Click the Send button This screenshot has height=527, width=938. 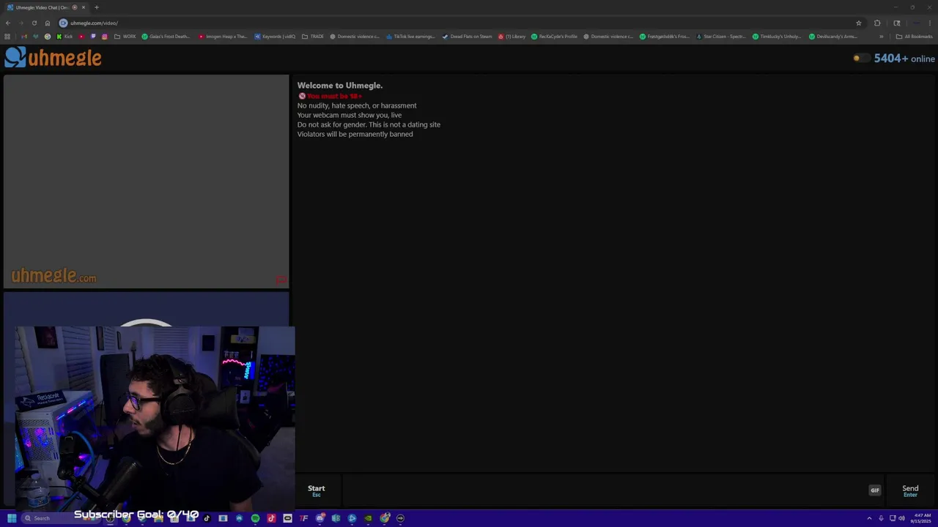tap(910, 490)
